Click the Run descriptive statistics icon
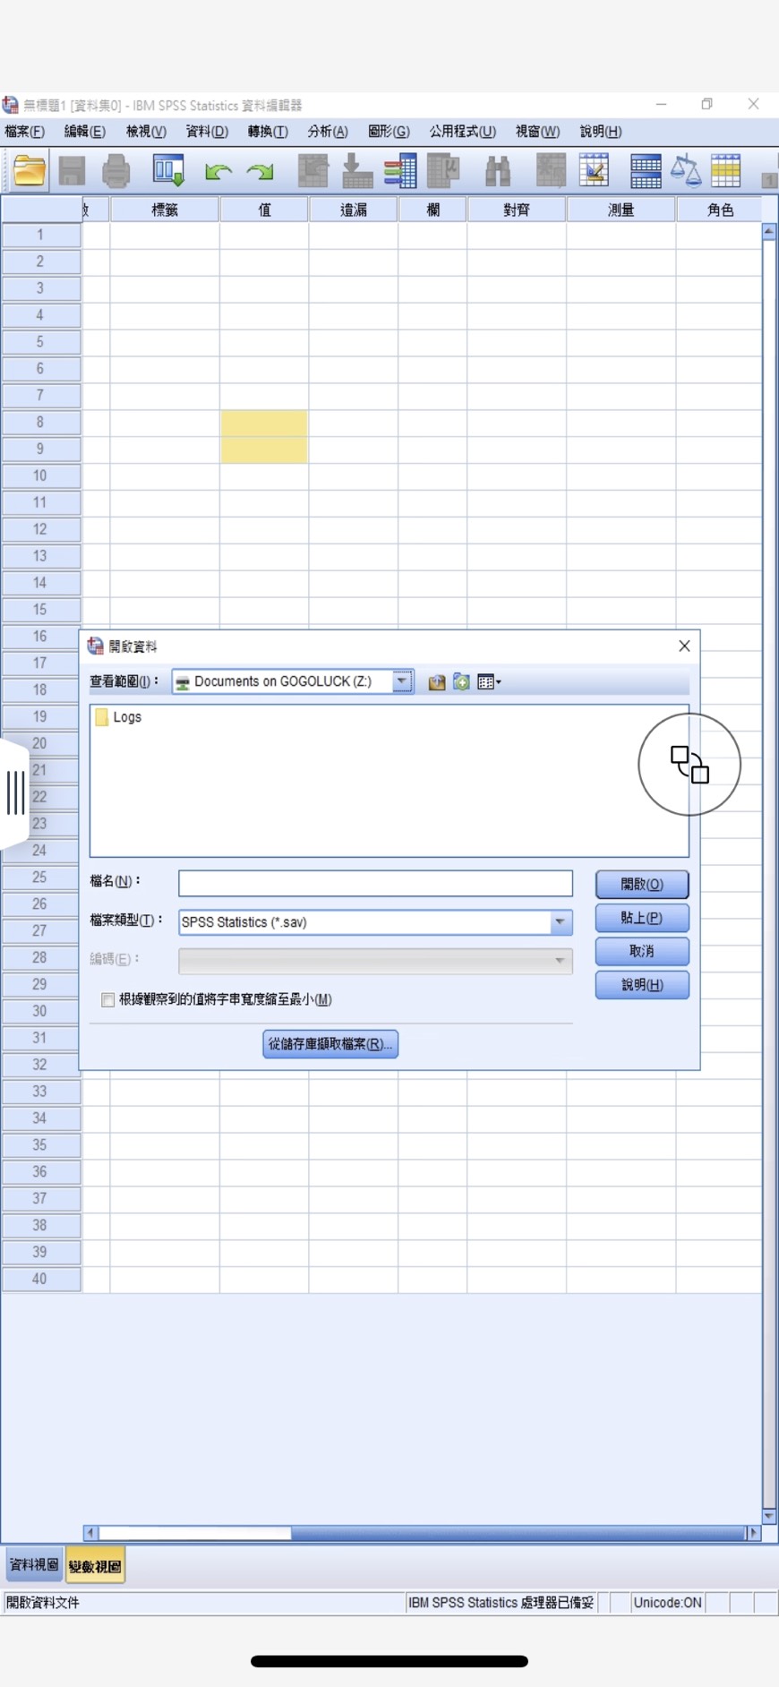The image size is (779, 1687). (x=443, y=170)
